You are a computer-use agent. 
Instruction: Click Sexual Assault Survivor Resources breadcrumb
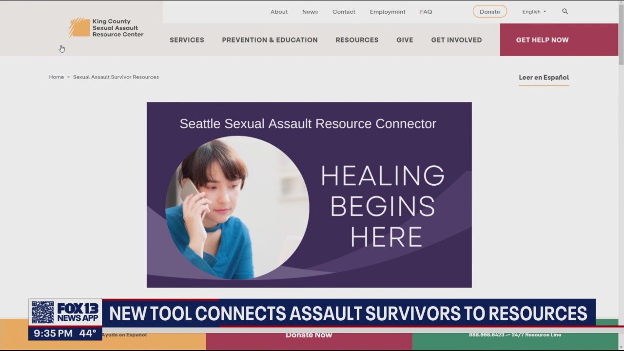click(116, 77)
